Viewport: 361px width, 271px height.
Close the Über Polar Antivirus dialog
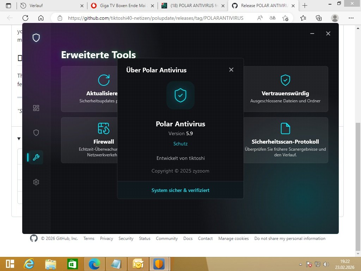pos(231,70)
